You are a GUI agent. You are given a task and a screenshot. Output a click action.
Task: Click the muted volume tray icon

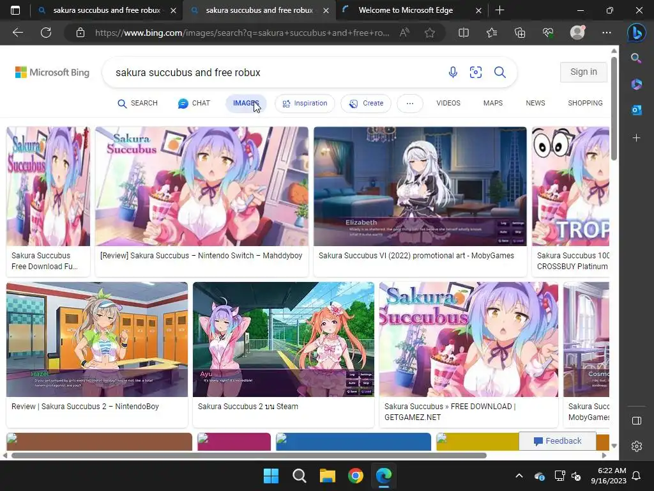pos(576,476)
